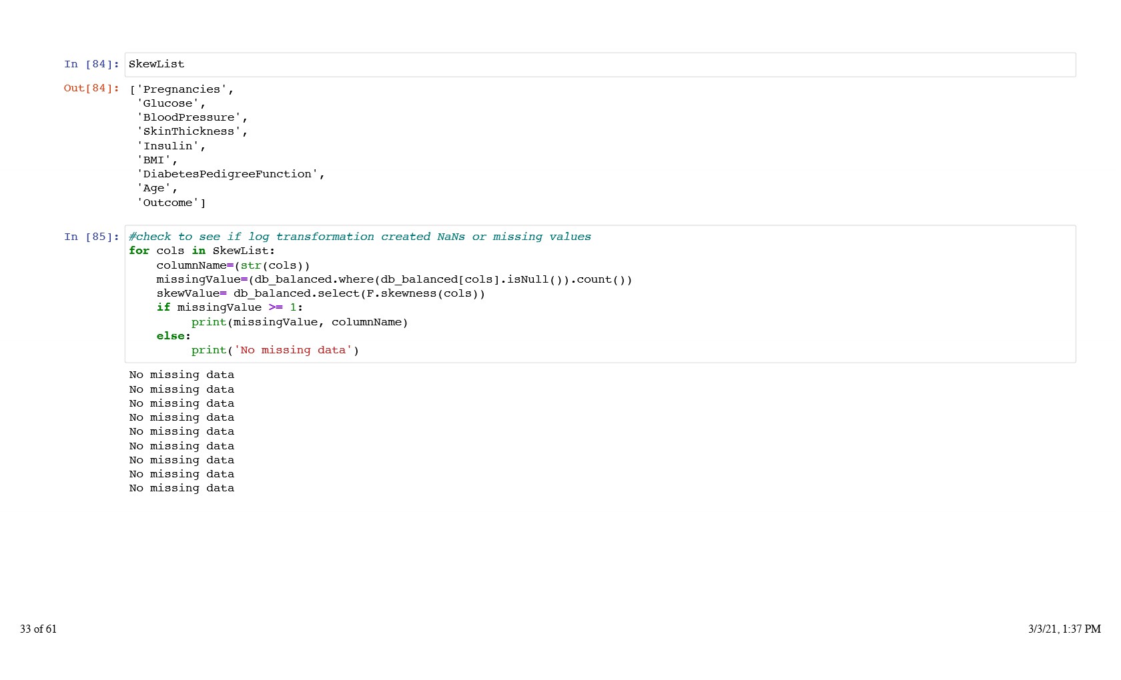
Task: Click the '33 of 61' page indicator
Action: pyautogui.click(x=39, y=629)
